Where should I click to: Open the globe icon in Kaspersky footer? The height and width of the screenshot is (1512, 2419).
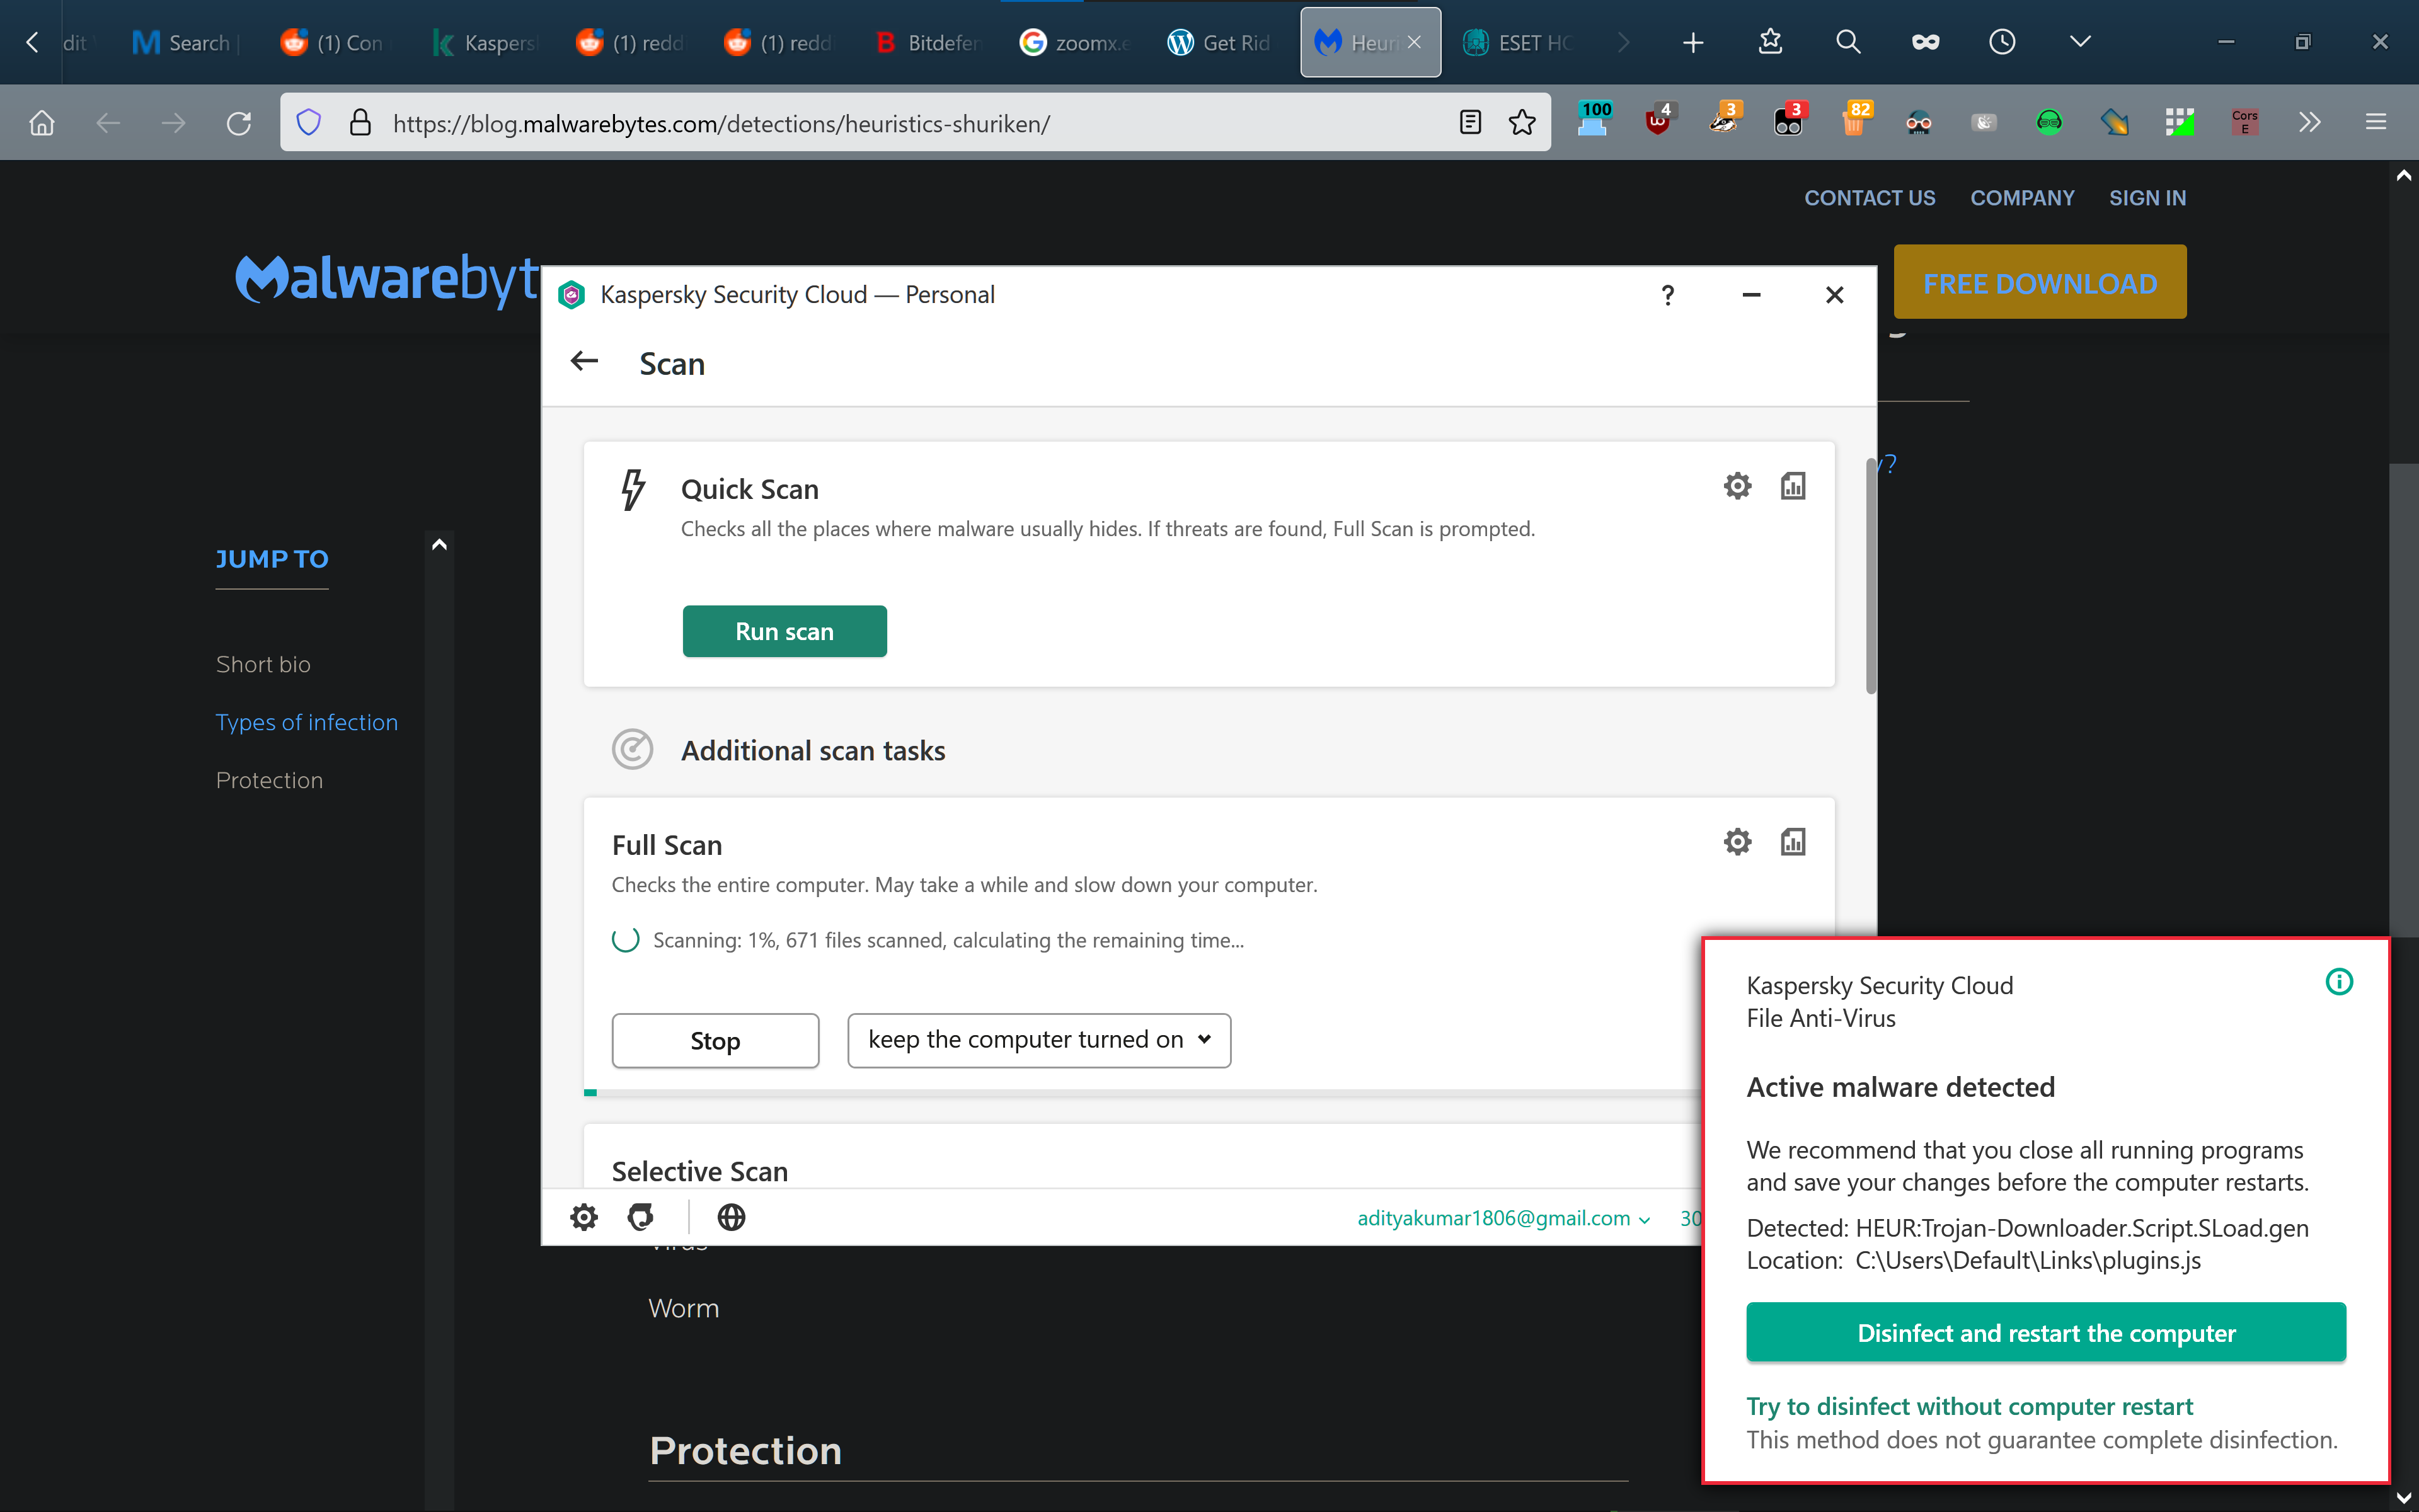(x=731, y=1217)
